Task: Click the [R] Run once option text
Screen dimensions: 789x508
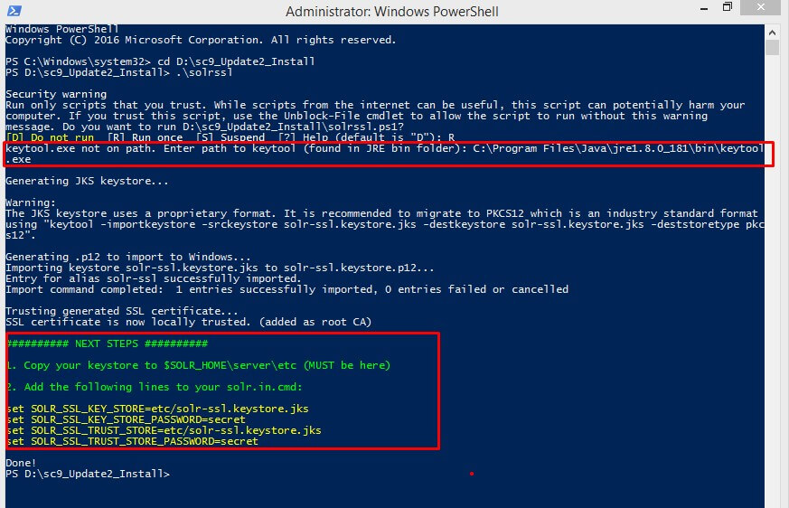Action: click(x=145, y=137)
